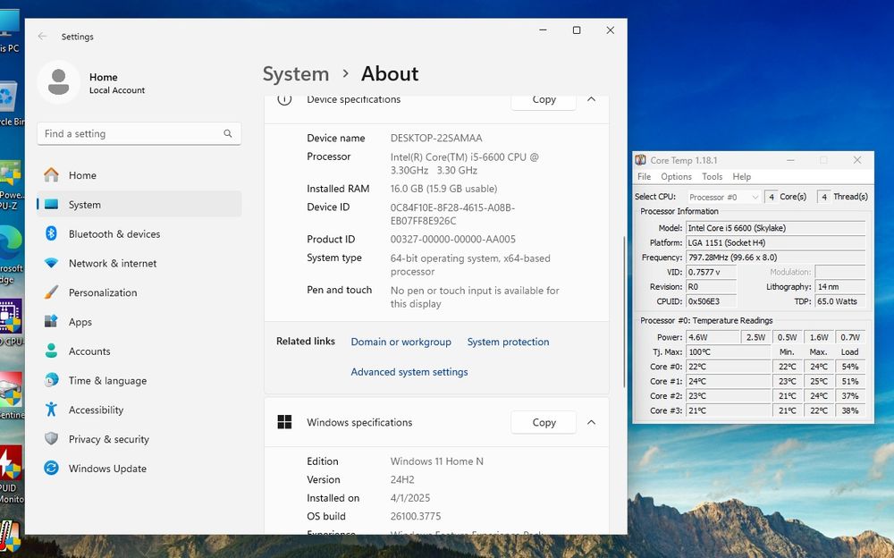This screenshot has width=894, height=558.
Task: Open the Help menu in Core Temp
Action: point(742,177)
